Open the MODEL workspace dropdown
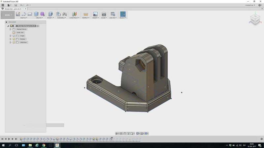 (8, 15)
